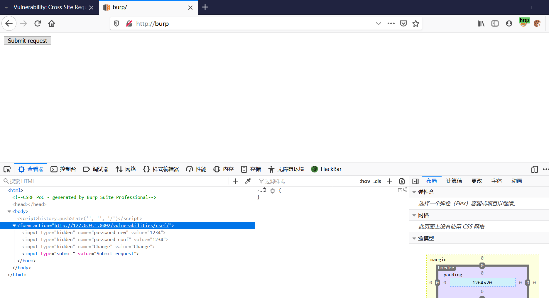
Task: Pick a color with the eyedropper
Action: click(248, 181)
